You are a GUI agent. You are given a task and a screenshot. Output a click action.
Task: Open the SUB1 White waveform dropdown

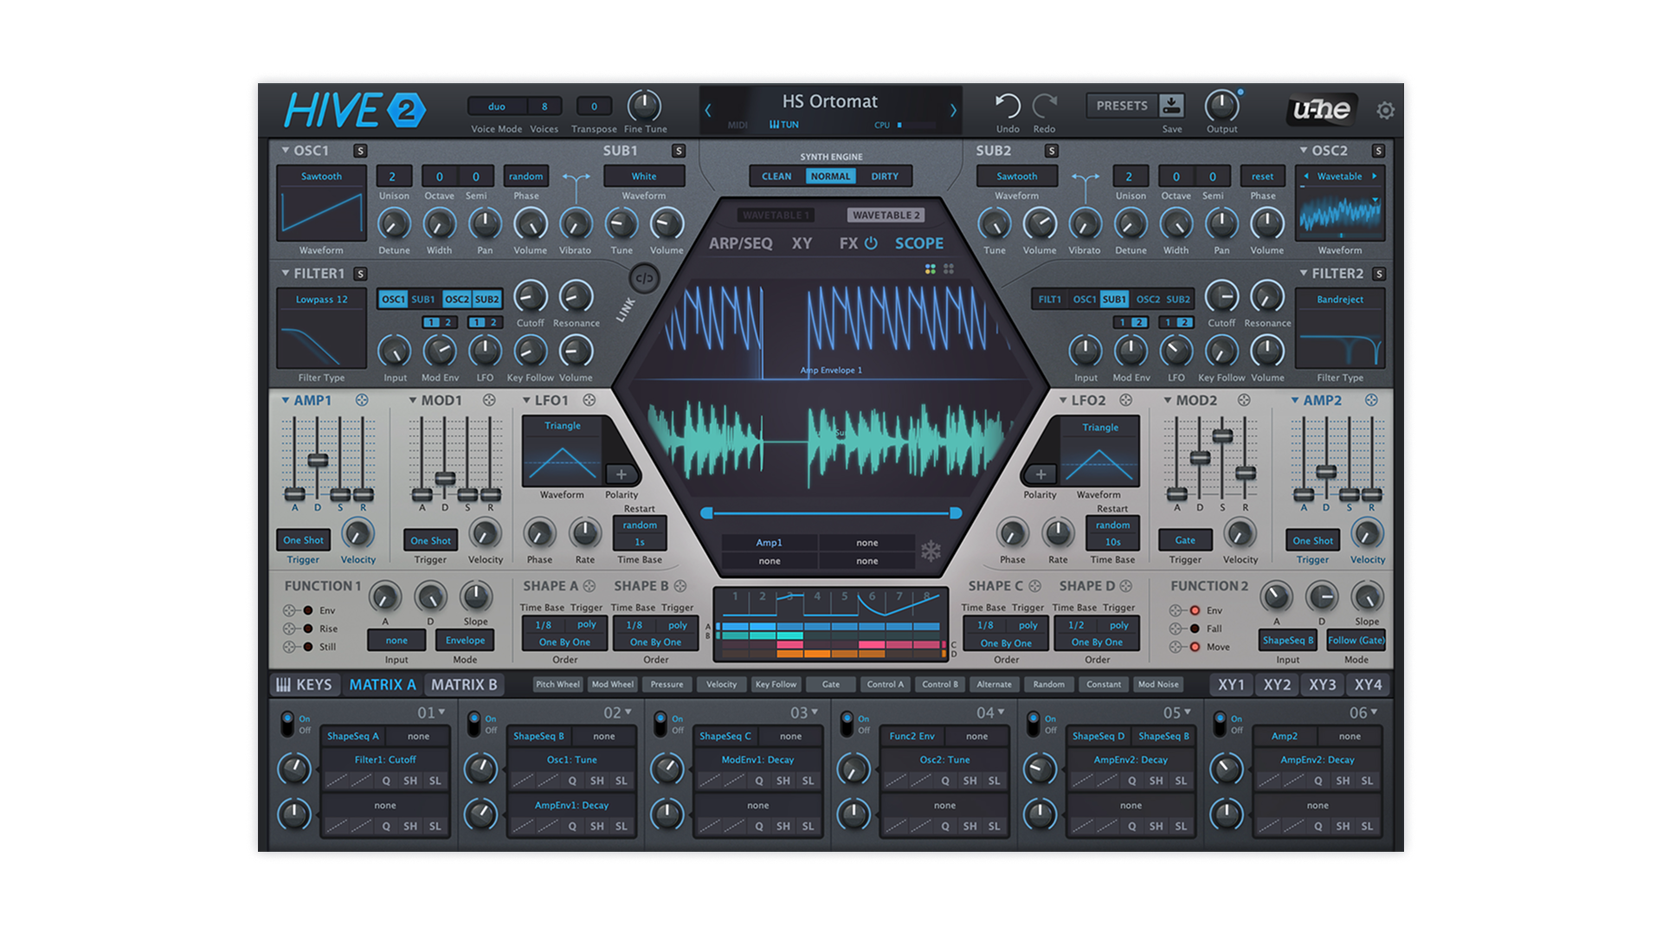(x=644, y=177)
